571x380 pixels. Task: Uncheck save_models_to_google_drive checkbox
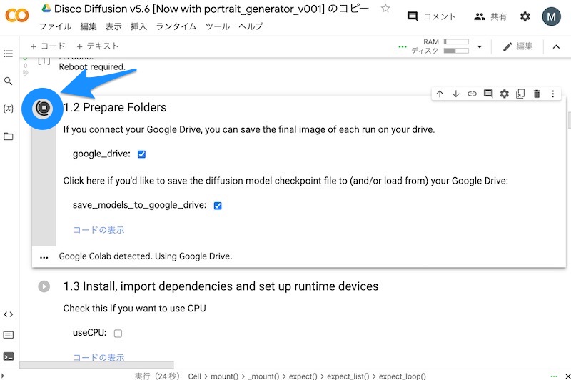[218, 206]
